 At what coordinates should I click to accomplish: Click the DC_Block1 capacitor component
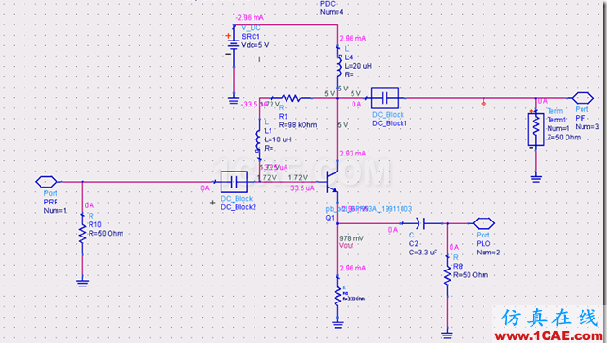click(385, 98)
